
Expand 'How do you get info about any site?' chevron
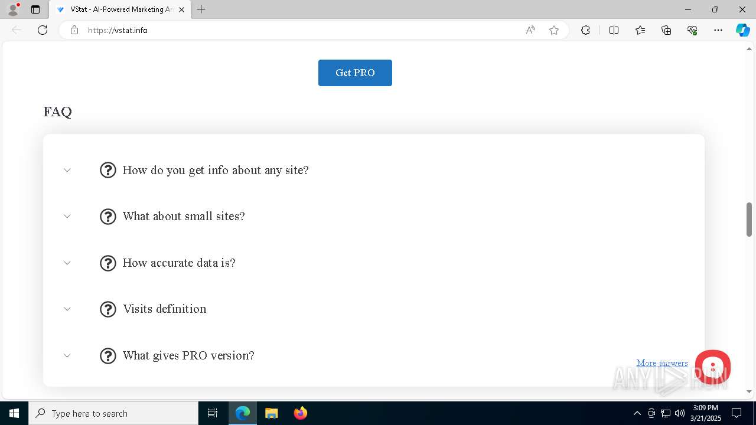coord(67,170)
